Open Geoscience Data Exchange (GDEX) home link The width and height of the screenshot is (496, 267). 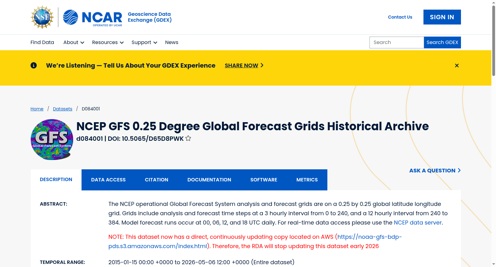click(150, 17)
